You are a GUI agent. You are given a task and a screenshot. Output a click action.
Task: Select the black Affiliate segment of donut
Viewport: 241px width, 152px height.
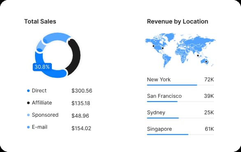pyautogui.click(x=76, y=57)
